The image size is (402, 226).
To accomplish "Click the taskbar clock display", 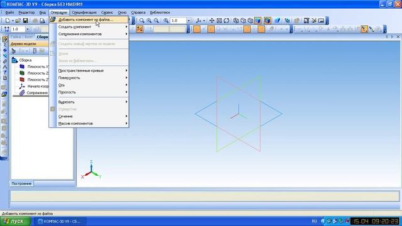I will click(x=374, y=221).
